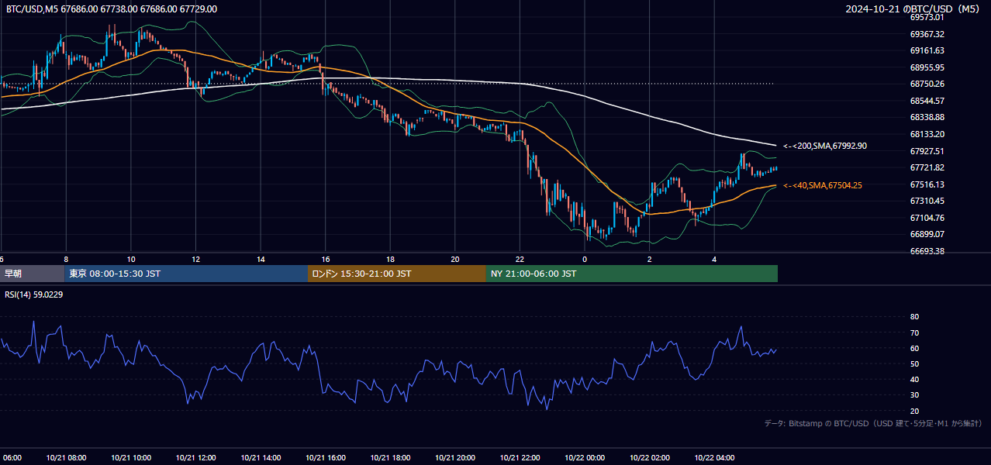
Task: Click the 69367.32 price axis label
Action: (927, 34)
